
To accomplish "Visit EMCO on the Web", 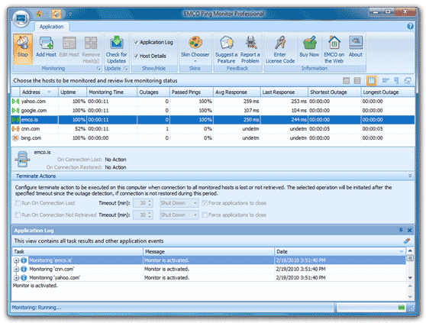I will click(334, 50).
